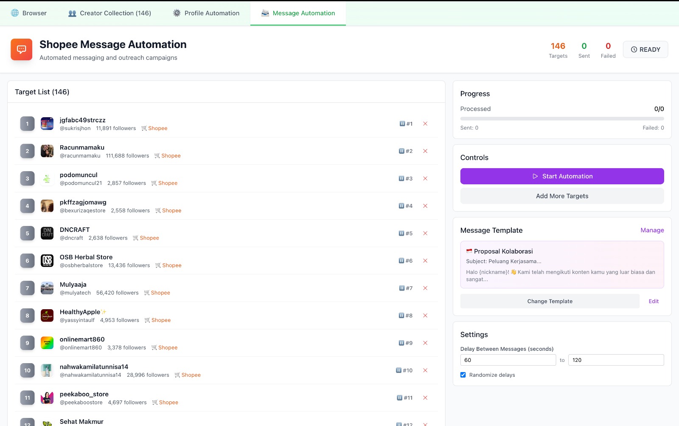Click the #1 rank badge
The height and width of the screenshot is (426, 679).
pyautogui.click(x=406, y=124)
